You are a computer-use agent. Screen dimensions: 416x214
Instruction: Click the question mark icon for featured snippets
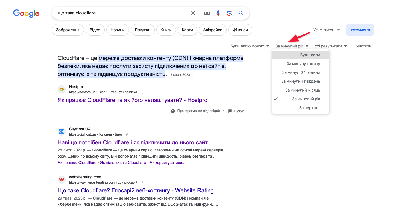coord(173,111)
